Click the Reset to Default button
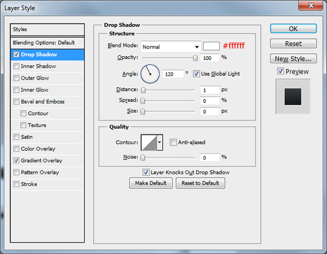Image resolution: width=327 pixels, height=254 pixels. (x=200, y=183)
